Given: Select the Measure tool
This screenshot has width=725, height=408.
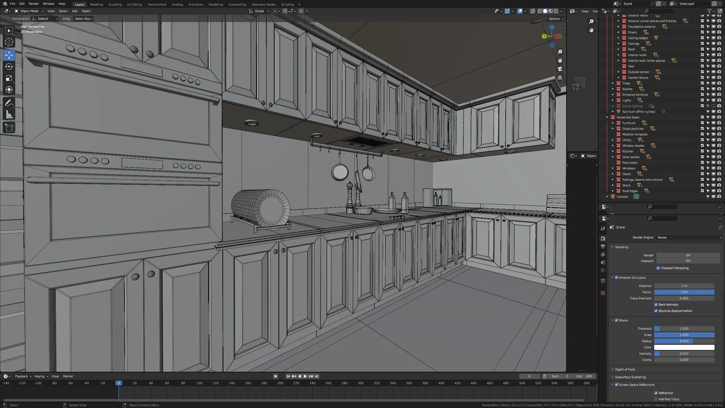Looking at the screenshot, I should (9, 115).
